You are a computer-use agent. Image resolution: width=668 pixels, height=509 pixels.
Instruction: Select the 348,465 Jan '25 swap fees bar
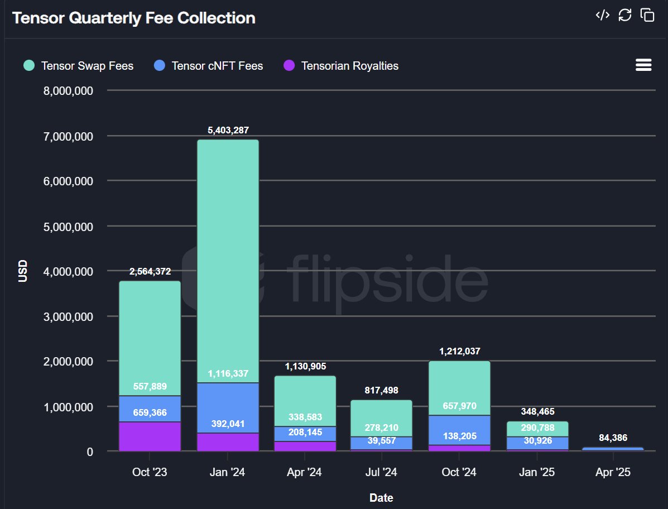[x=537, y=429]
